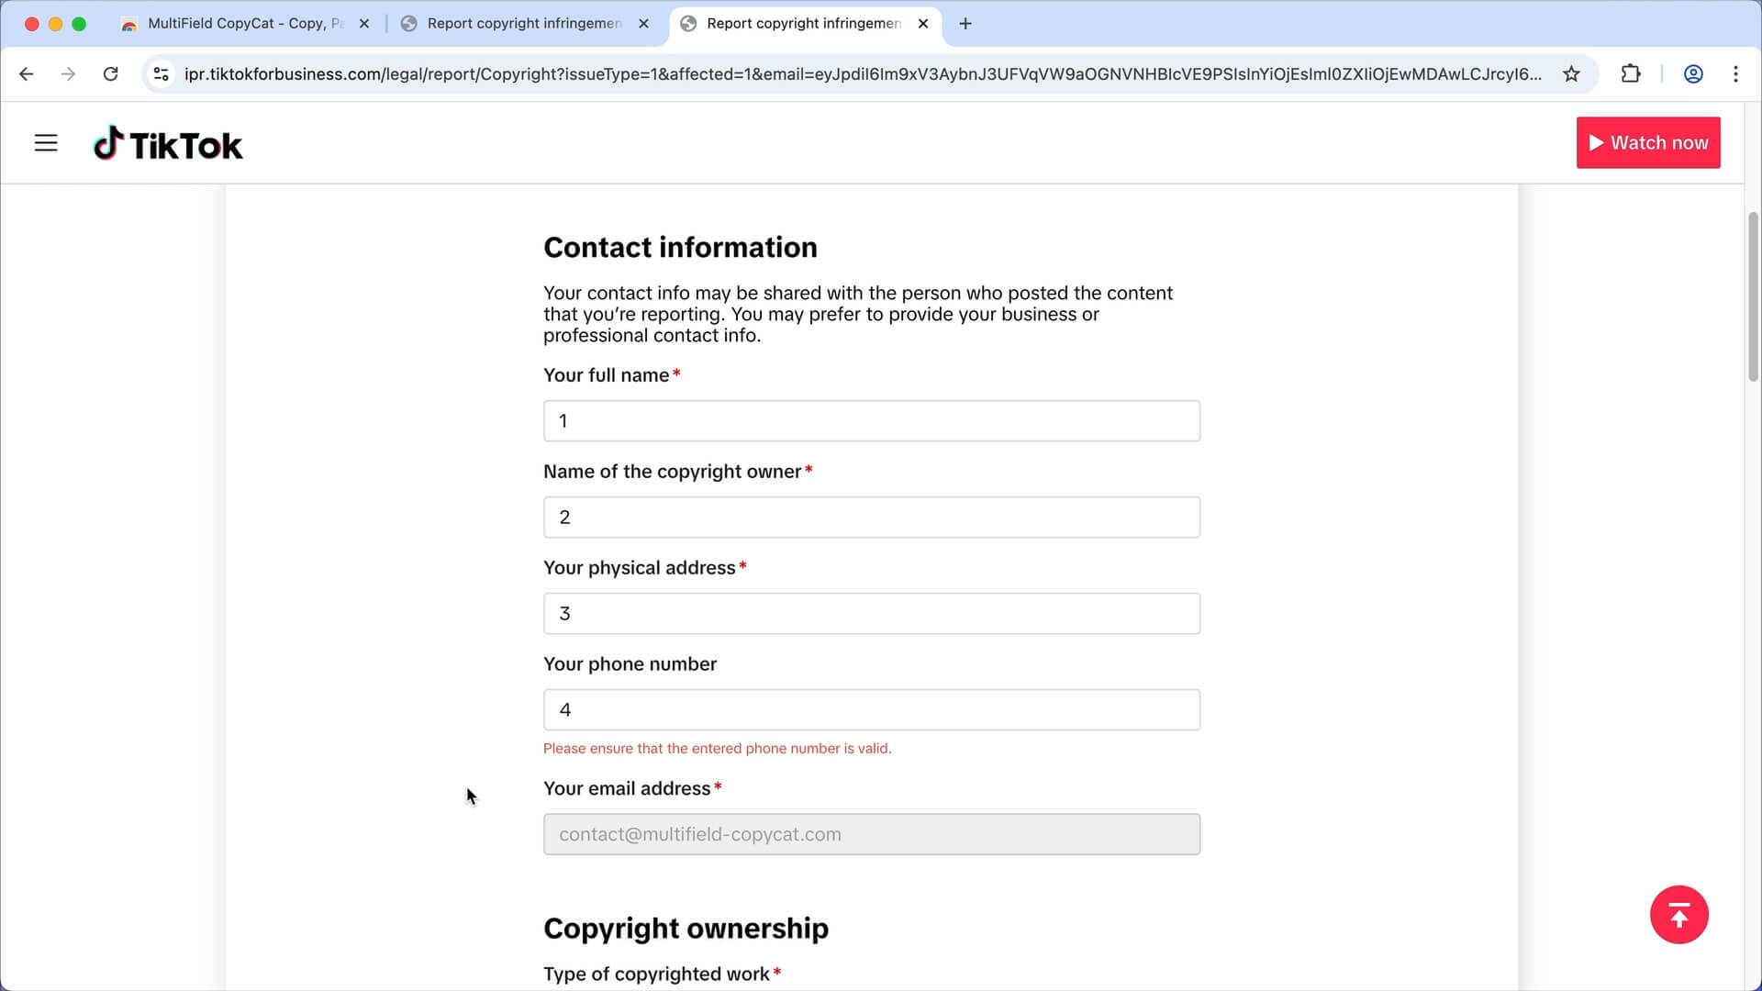1762x991 pixels.
Task: Open the browser's hamburger navigation menu
Action: pos(46,142)
